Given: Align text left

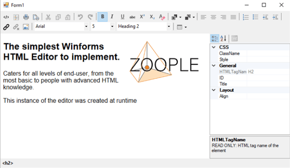Looking at the screenshot, I should pyautogui.click(x=203, y=17).
